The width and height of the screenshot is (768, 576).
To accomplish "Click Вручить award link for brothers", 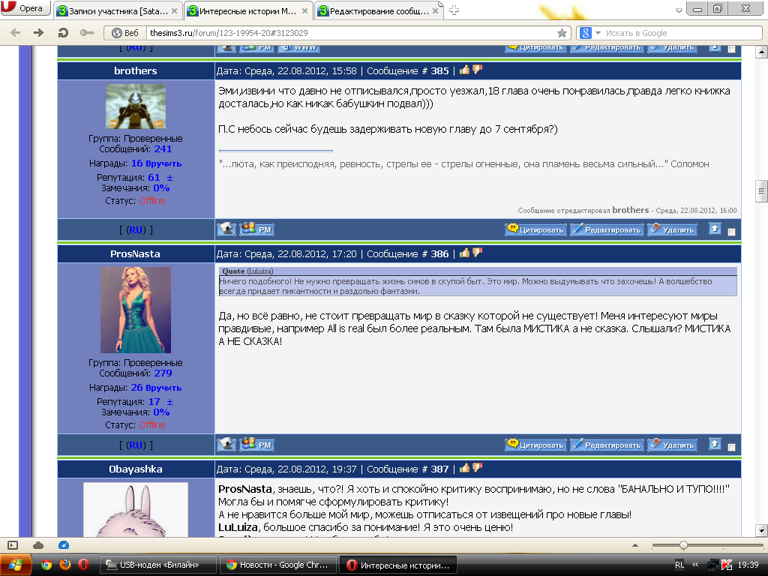I will tap(163, 163).
